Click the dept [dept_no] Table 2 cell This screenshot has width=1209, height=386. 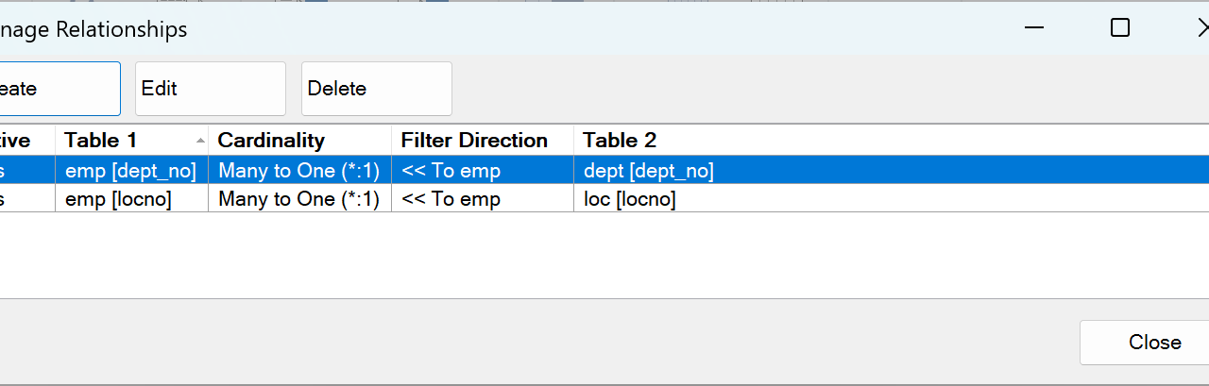(648, 171)
